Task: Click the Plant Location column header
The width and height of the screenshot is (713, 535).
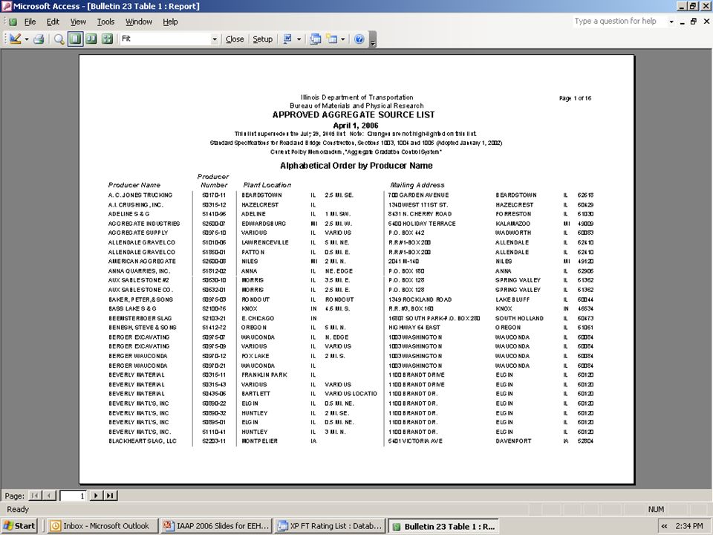Action: click(x=267, y=185)
